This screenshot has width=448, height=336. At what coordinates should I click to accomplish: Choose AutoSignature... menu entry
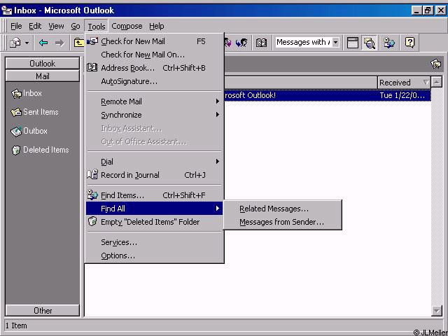154,81
